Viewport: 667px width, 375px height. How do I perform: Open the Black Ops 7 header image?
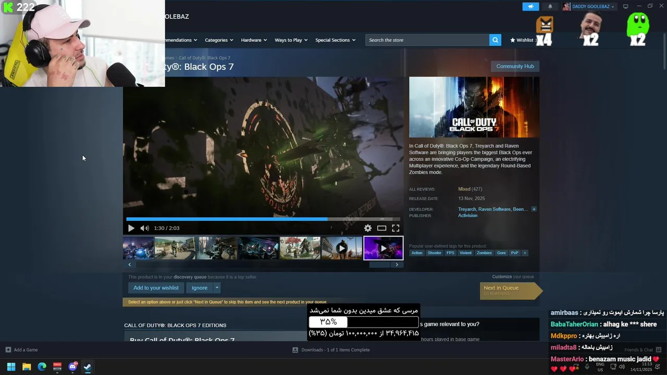coord(474,107)
